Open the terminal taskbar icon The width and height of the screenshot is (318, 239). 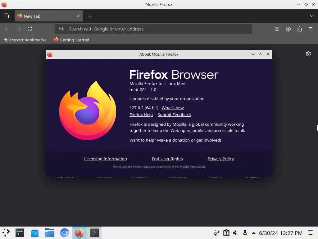click(x=94, y=233)
